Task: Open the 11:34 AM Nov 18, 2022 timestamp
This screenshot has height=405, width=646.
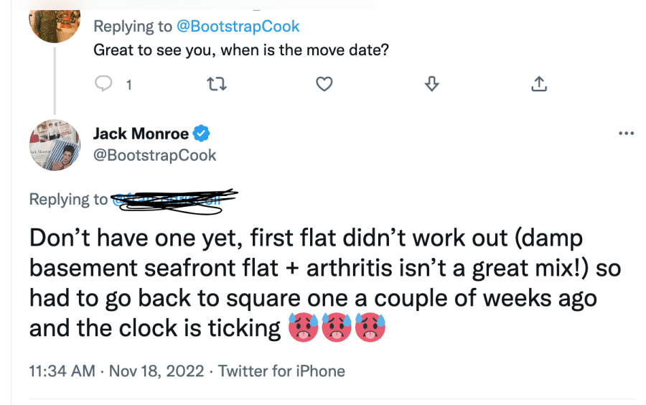Action: click(116, 371)
